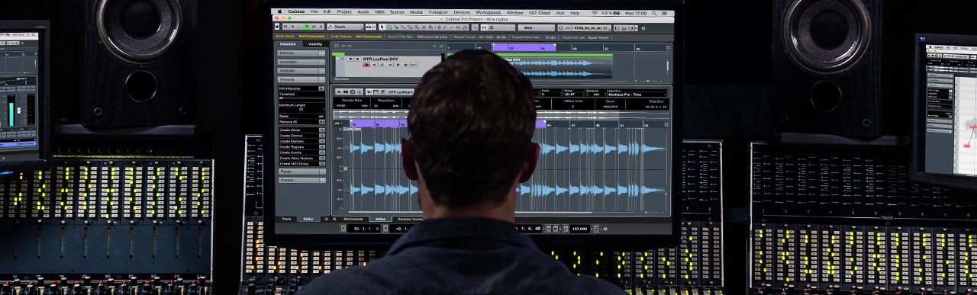This screenshot has height=295, width=977.
Task: Open the Elastique Pro - Time algorithm dropdown
Action: (x=637, y=95)
